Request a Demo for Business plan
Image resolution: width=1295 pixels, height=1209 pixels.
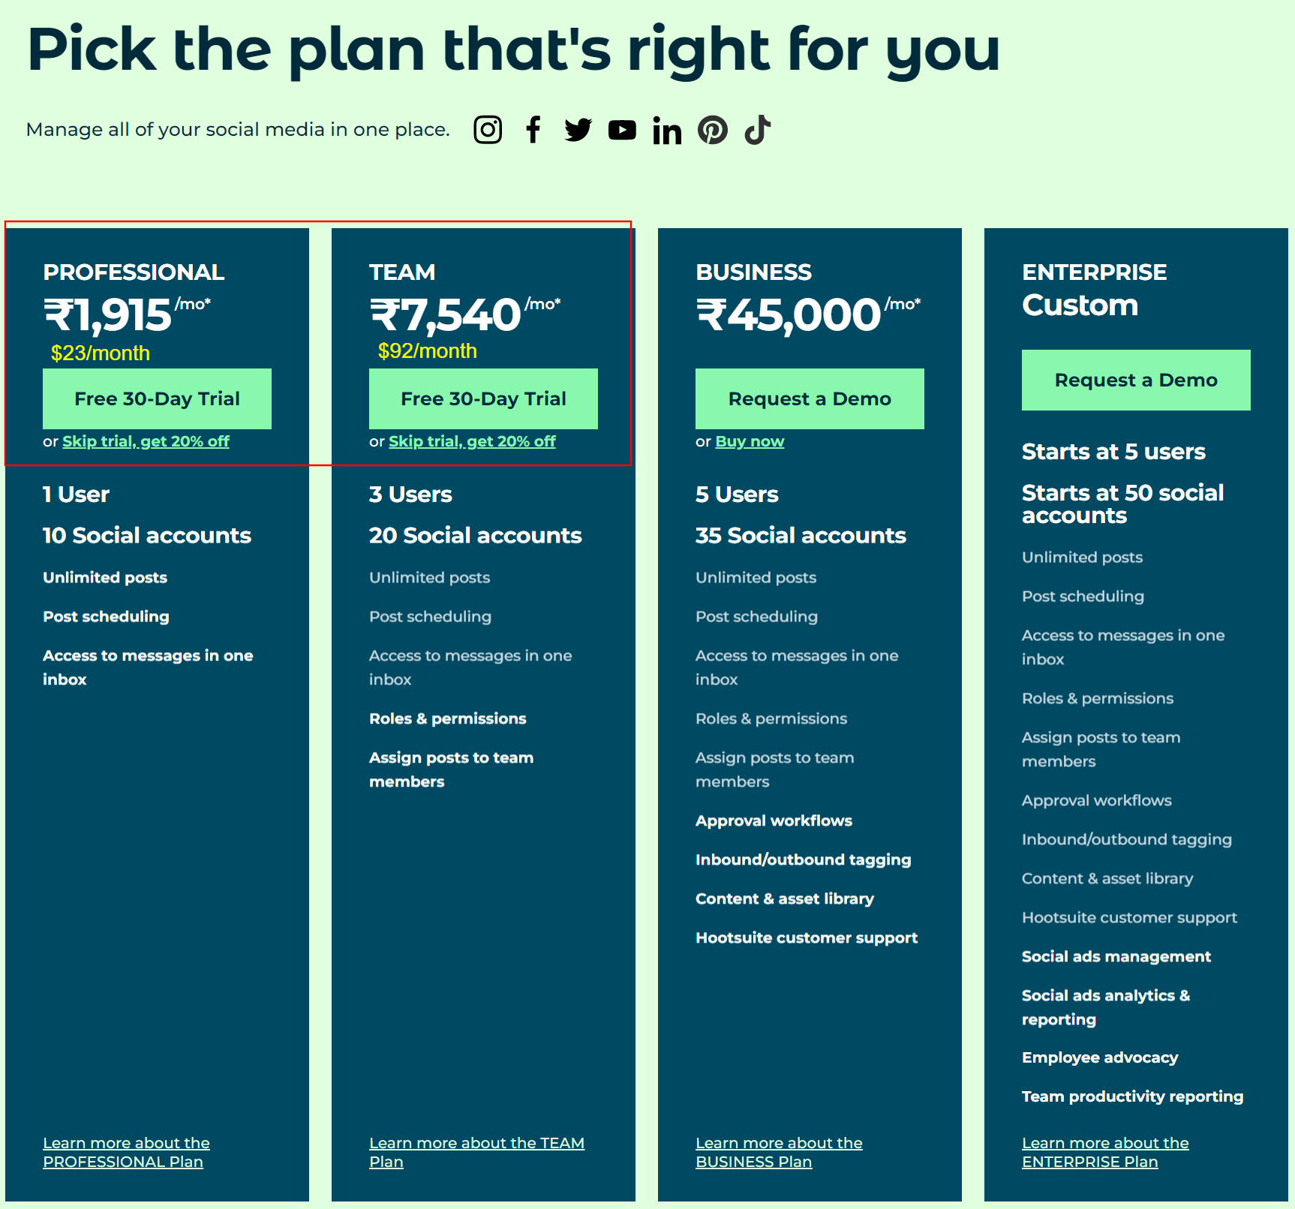[x=810, y=398]
